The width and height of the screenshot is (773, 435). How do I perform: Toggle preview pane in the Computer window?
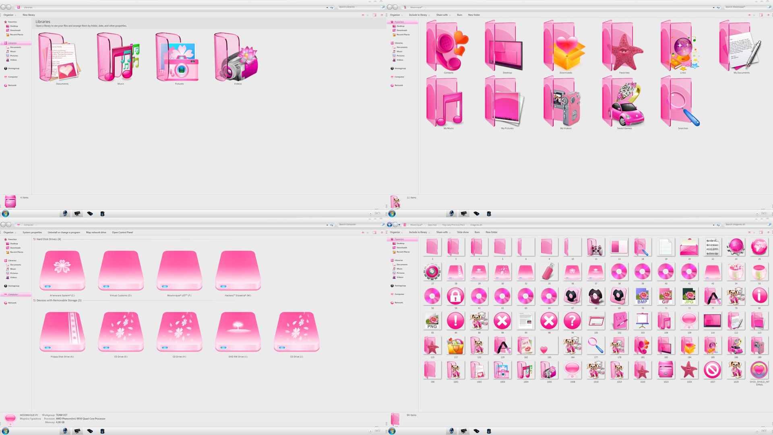pos(374,232)
